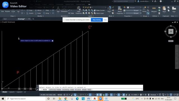
Task: Open AutoCAD from the taskbar
Action: pos(95,99)
